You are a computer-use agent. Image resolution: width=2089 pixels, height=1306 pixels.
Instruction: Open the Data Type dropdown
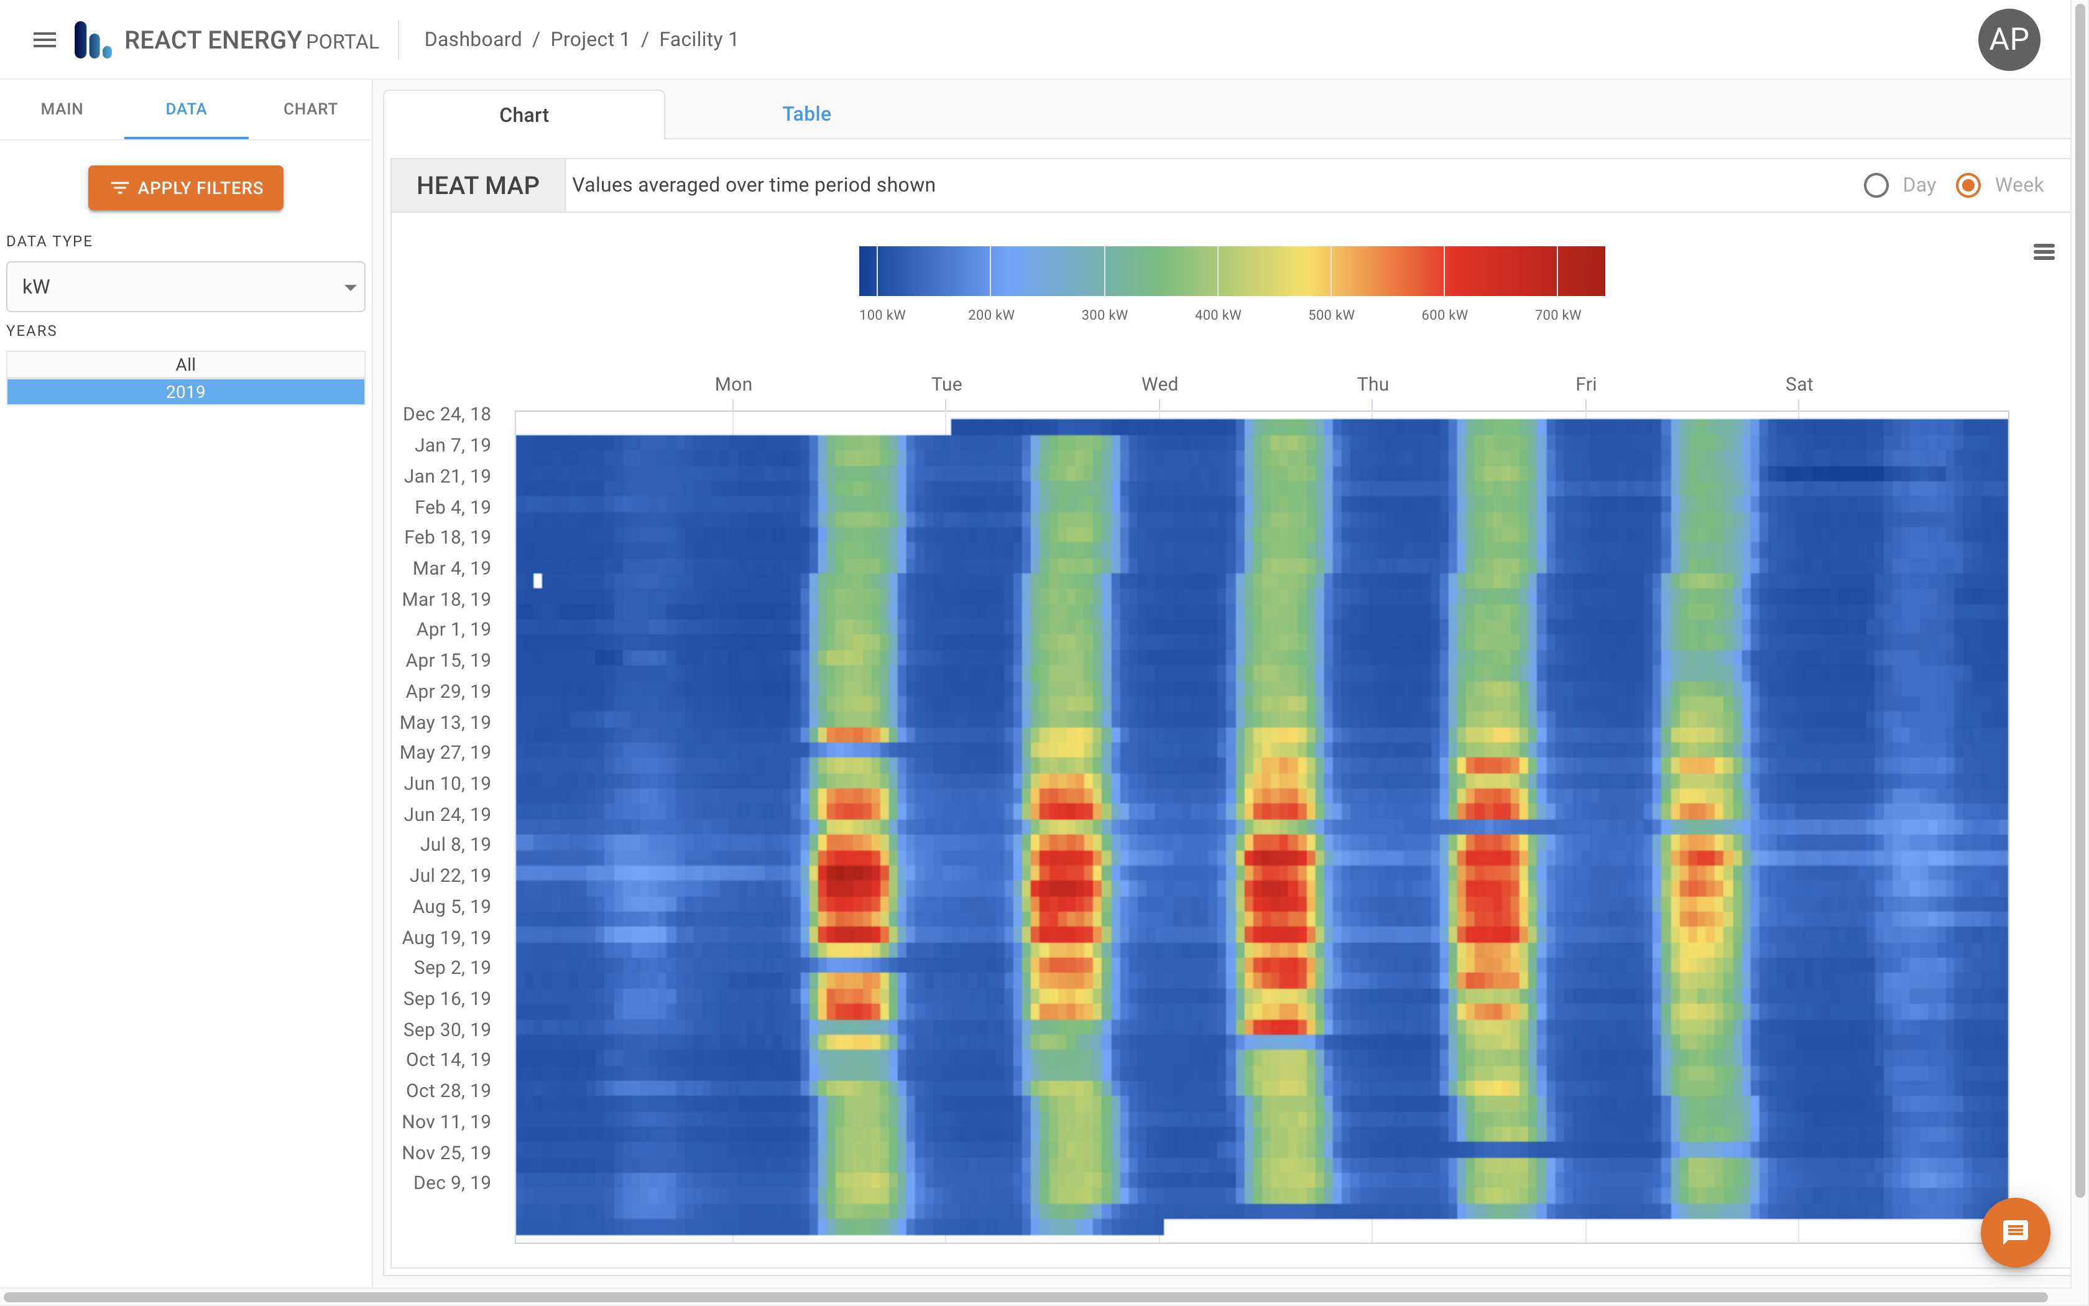185,286
